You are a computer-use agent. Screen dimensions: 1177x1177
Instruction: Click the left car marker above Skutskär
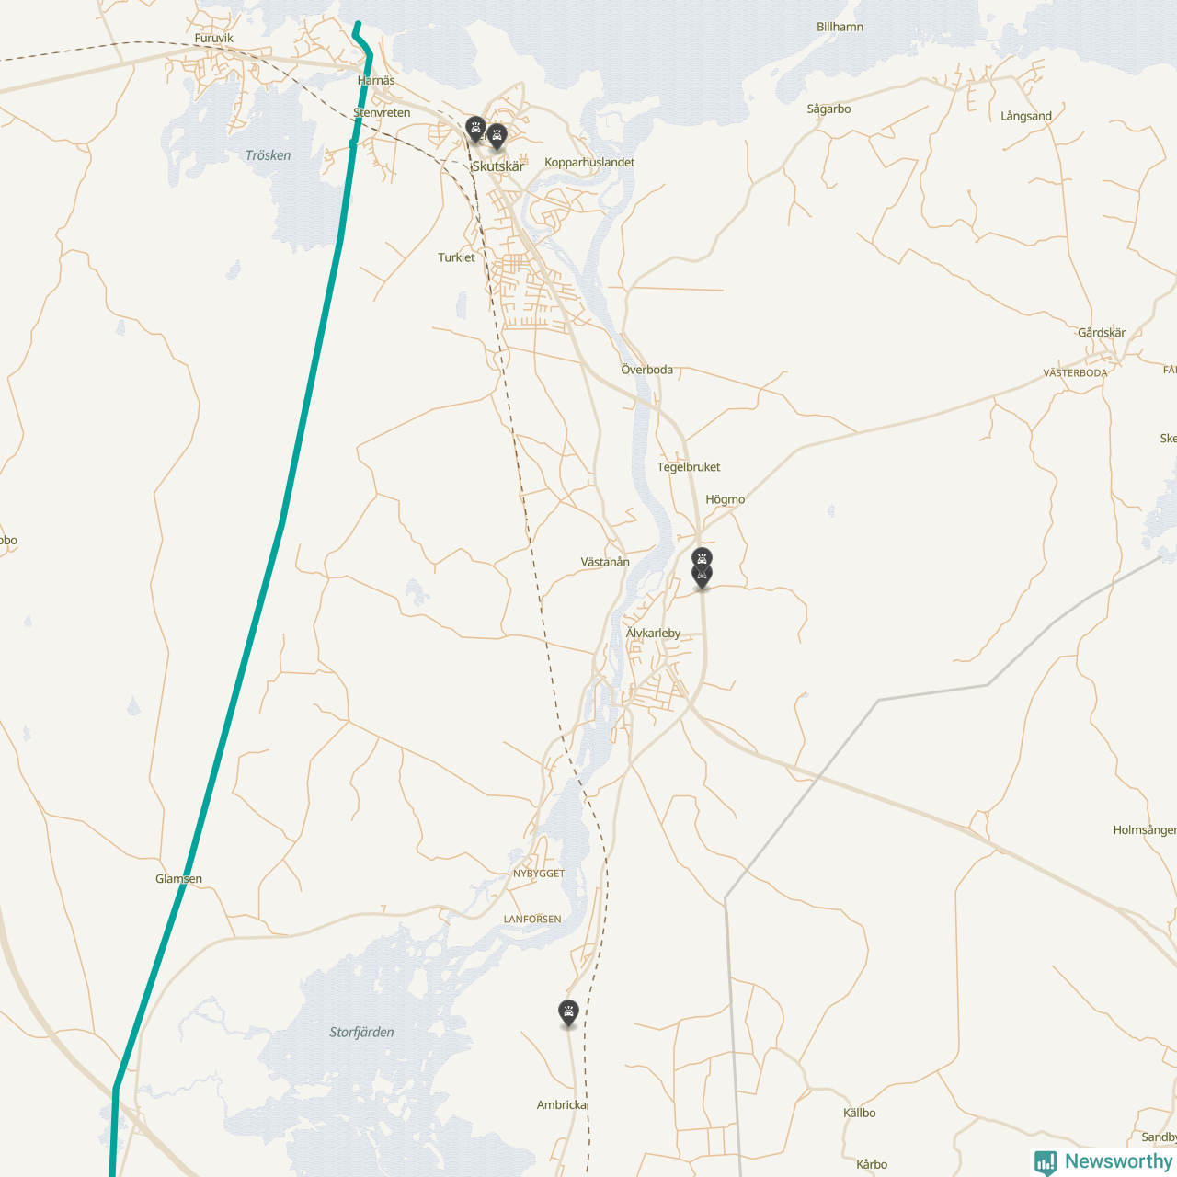pos(475,128)
